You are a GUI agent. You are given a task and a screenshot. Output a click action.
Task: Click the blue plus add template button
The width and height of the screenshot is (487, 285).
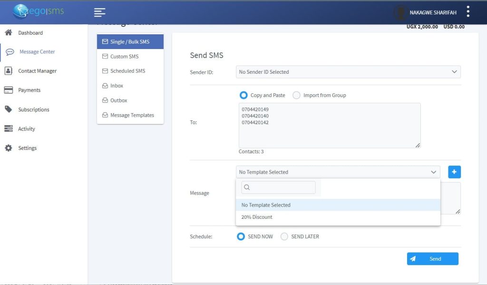click(454, 172)
